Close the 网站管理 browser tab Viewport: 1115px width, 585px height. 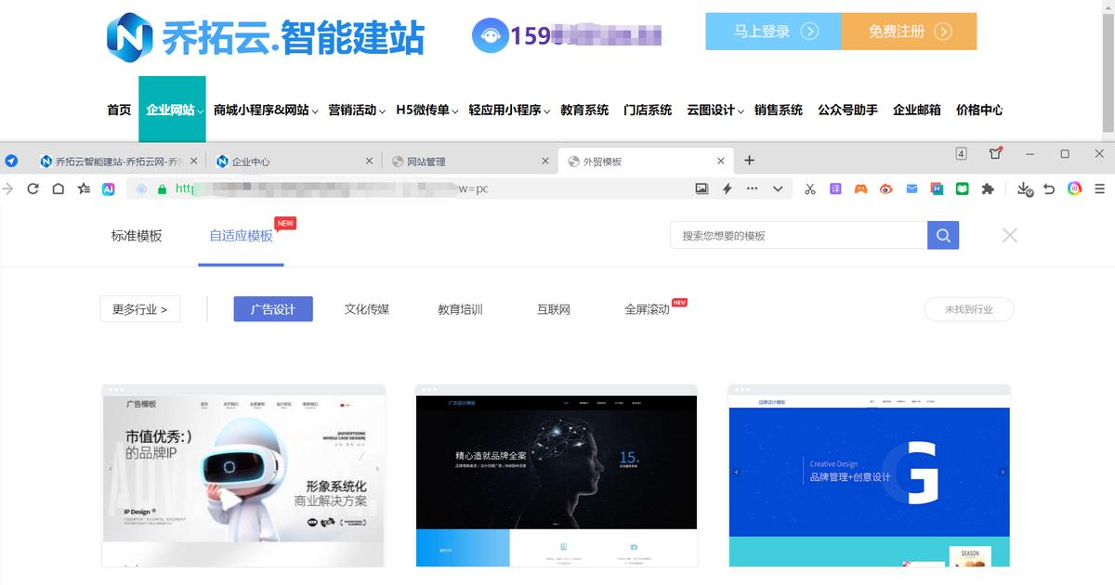click(545, 161)
